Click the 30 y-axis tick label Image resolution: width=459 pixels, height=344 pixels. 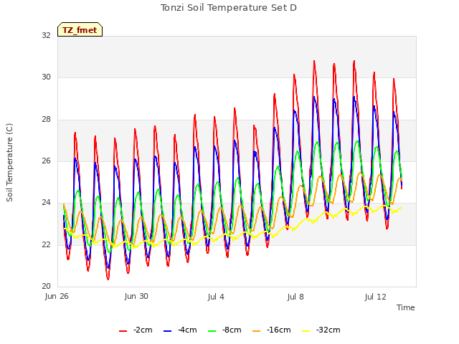tap(46, 77)
